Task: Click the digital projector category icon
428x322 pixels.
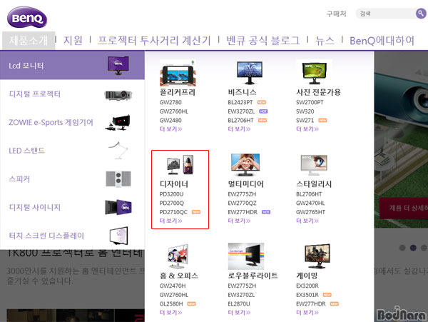Action: 118,95
